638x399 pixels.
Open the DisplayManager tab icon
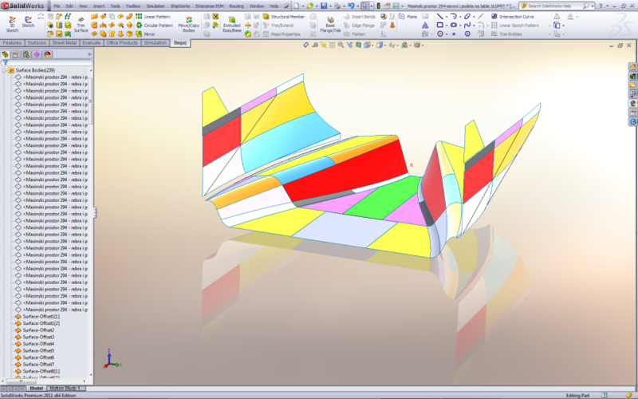47,54
